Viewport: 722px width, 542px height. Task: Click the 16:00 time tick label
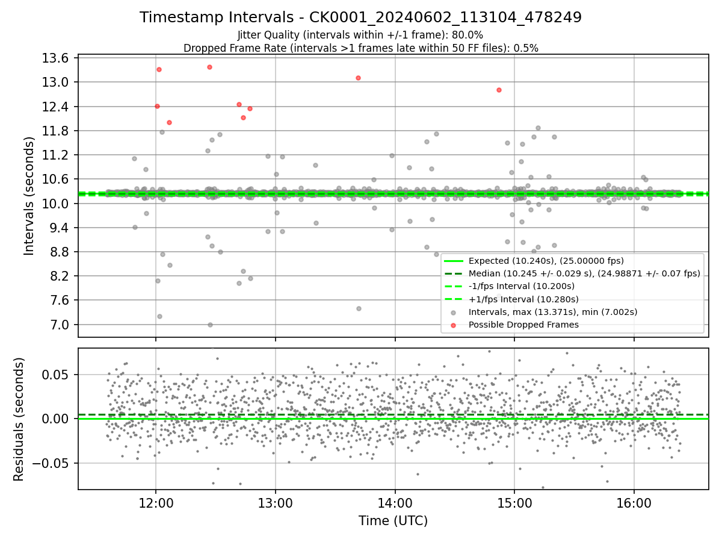coord(634,503)
